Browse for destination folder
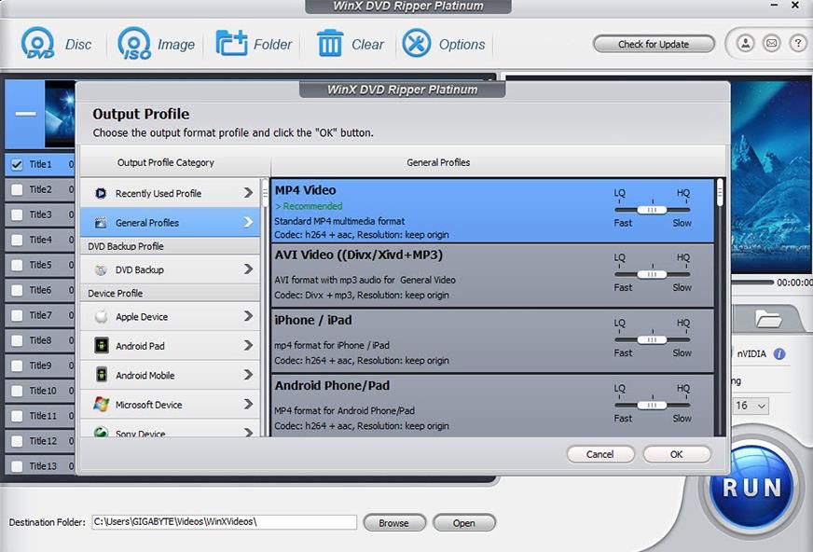This screenshot has height=552, width=813. (394, 523)
